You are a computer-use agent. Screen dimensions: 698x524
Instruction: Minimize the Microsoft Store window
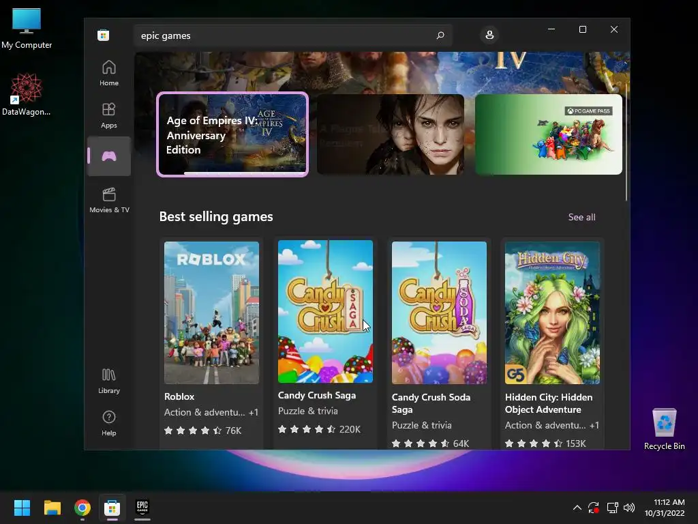point(551,29)
